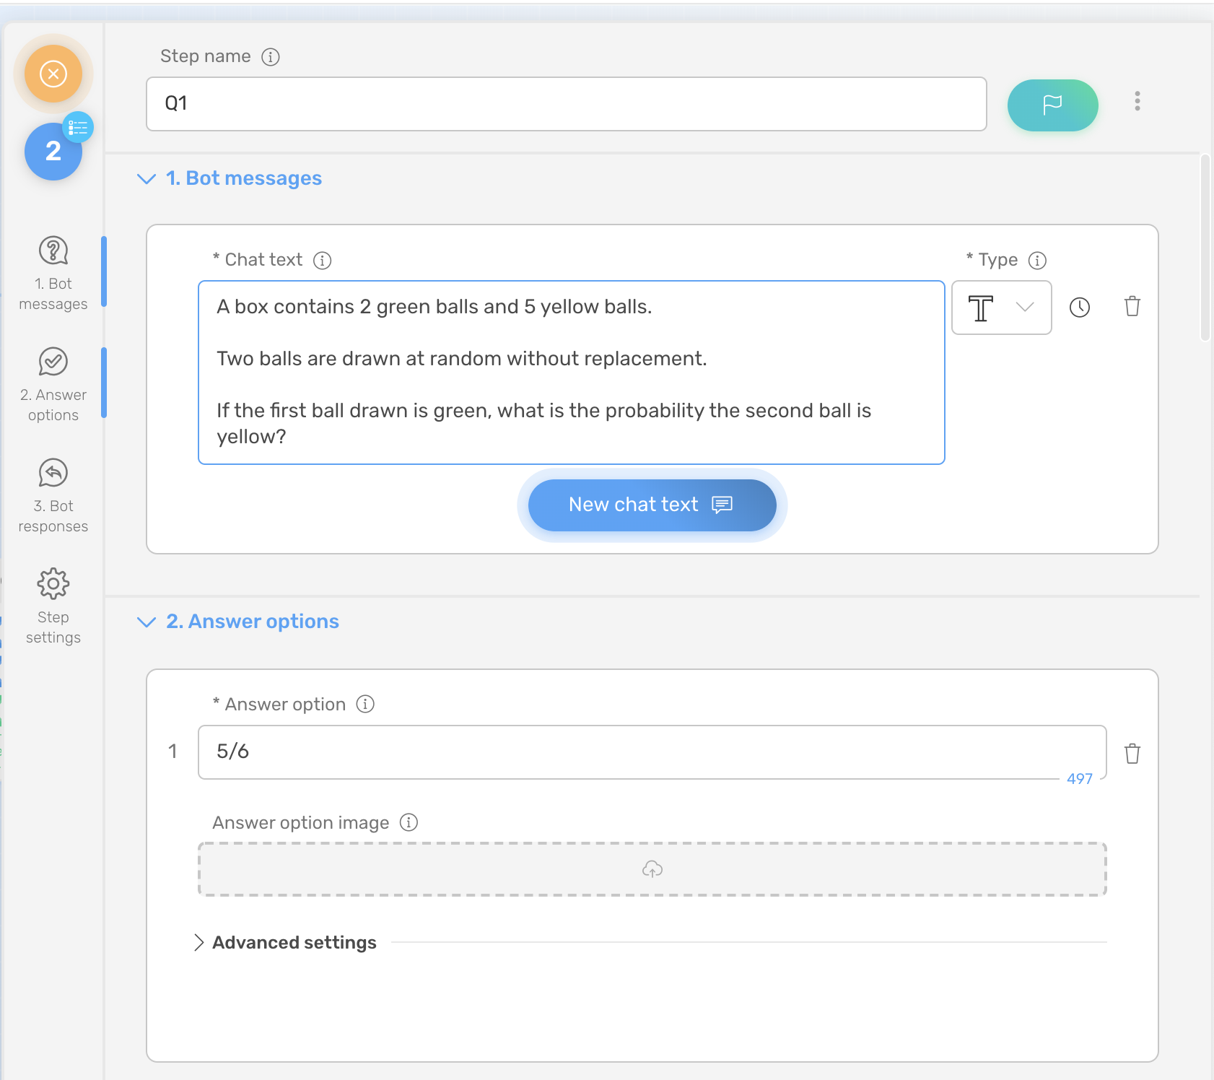Screen dimensions: 1214x1080
Task: Open the three-dot step options menu
Action: [x=1137, y=103]
